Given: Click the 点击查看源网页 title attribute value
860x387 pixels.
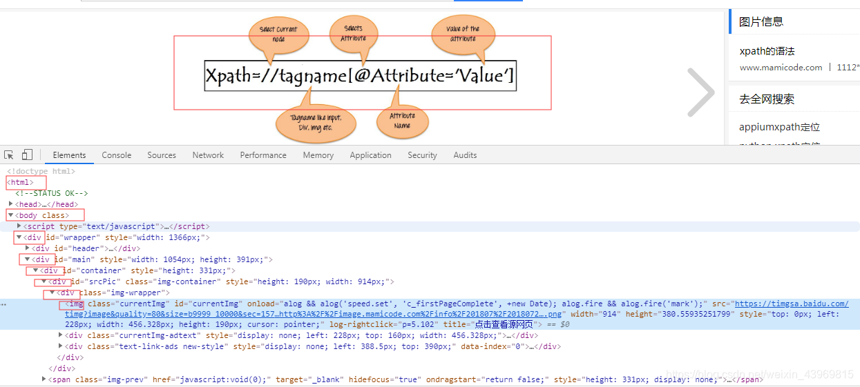Looking at the screenshot, I should pos(504,325).
